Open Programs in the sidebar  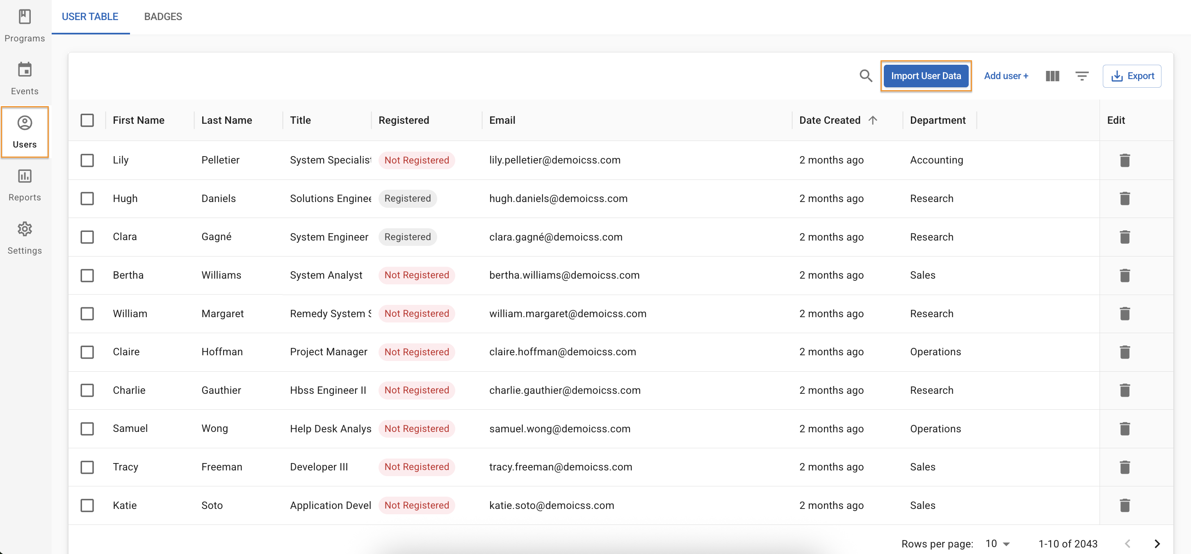pyautogui.click(x=25, y=25)
